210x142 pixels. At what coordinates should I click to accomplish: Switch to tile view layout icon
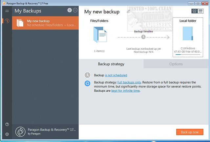(x=195, y=11)
